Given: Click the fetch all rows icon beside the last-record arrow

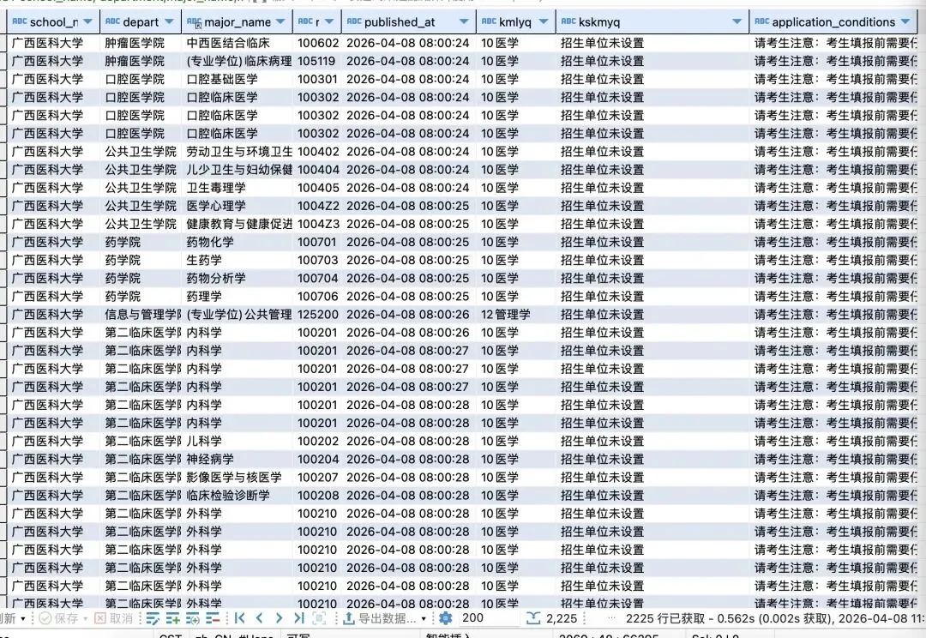Looking at the screenshot, I should (319, 618).
